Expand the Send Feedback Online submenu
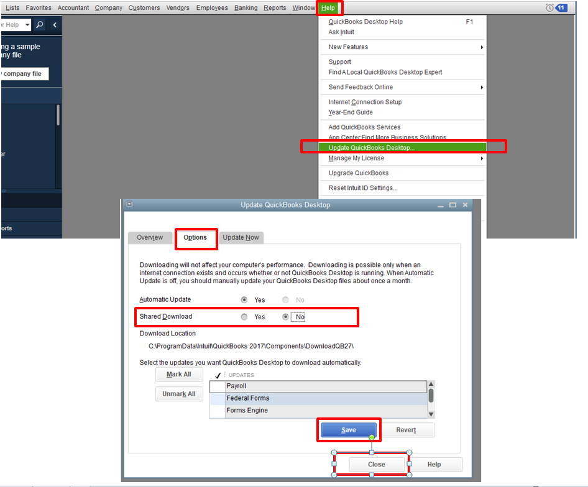588x487 pixels. (482, 88)
